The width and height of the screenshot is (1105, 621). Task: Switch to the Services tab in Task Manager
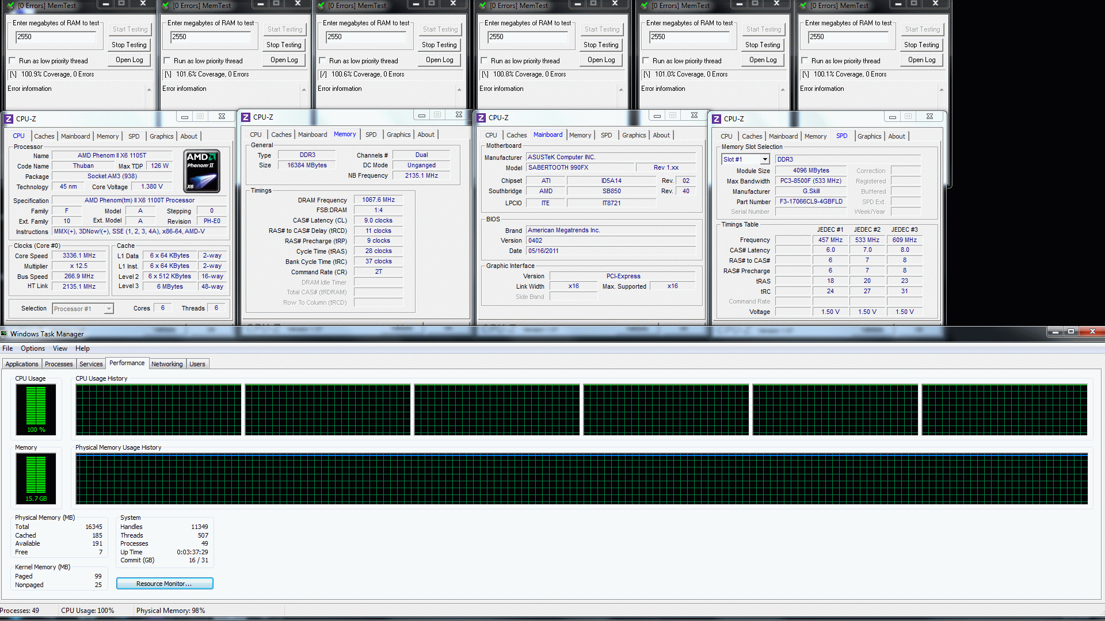[91, 364]
